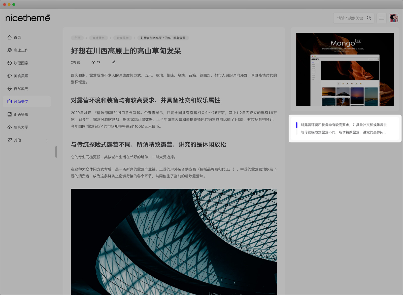Click the book icon beside 街头摄影
Viewport: 403px width, 295px height.
pyautogui.click(x=10, y=114)
